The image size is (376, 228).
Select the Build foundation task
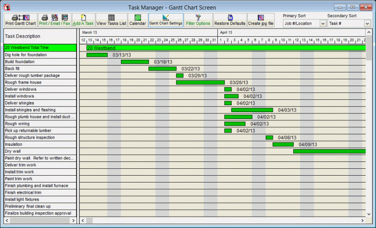click(40, 62)
